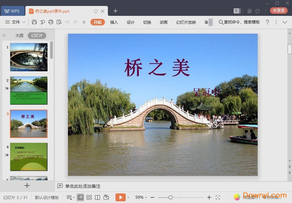The image size is (292, 203).
Task: Click the zoom slider handle
Action: point(171,197)
